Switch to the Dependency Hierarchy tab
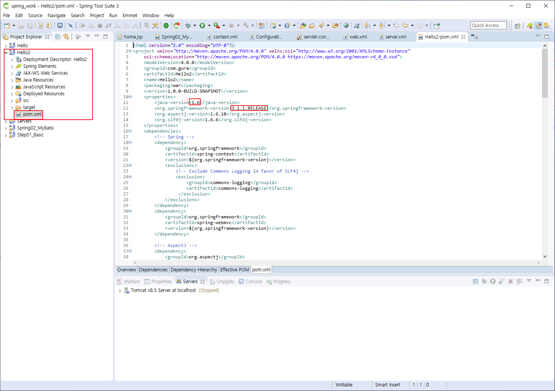The width and height of the screenshot is (555, 391). click(194, 269)
